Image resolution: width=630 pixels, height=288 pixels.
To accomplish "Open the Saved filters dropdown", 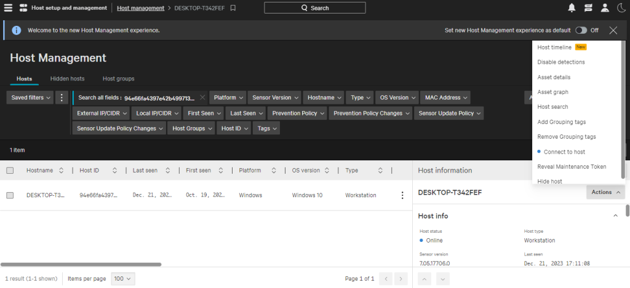I will point(30,98).
